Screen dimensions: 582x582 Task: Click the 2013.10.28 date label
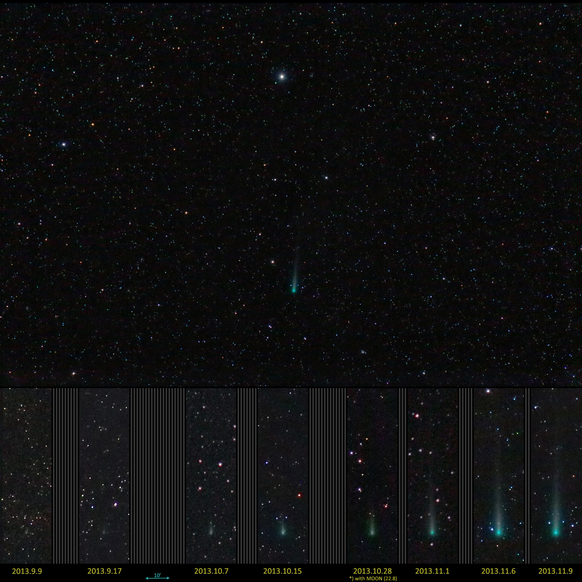(x=373, y=571)
